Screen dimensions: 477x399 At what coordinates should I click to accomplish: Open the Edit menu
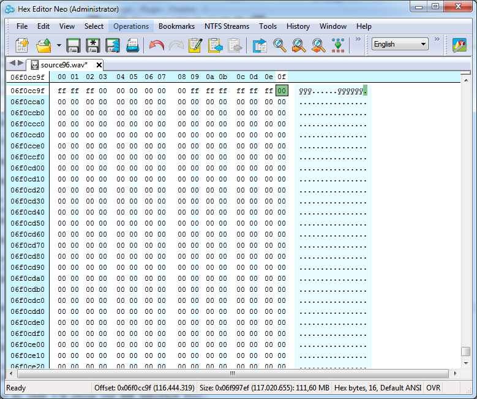pyautogui.click(x=43, y=26)
